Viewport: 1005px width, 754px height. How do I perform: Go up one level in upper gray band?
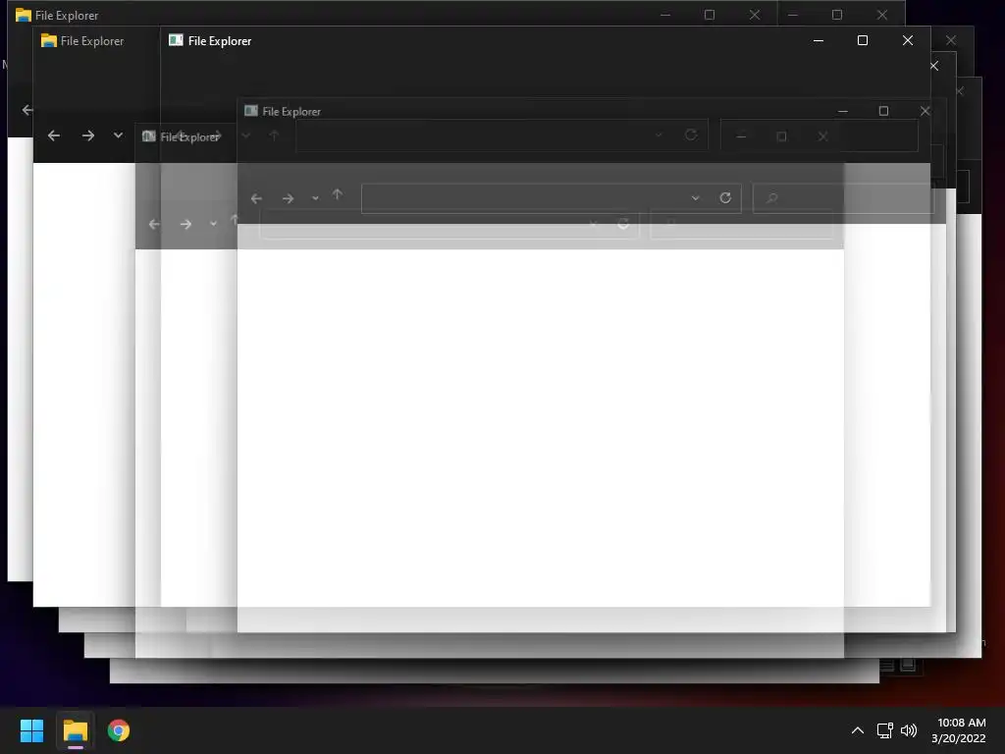(338, 194)
